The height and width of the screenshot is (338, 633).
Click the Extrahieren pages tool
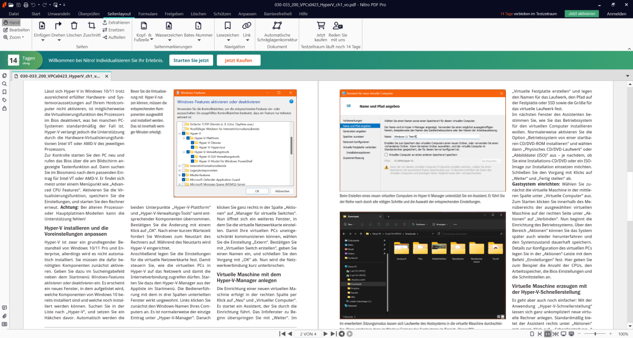[x=116, y=23]
